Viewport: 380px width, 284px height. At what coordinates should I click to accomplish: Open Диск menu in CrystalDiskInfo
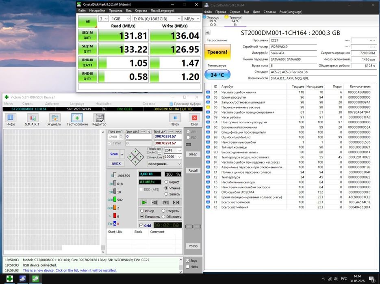click(x=256, y=12)
